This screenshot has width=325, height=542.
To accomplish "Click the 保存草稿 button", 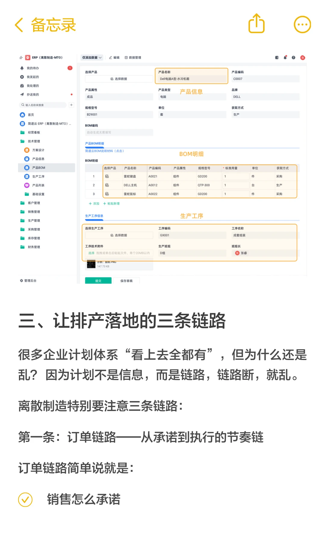I will 126,281.
